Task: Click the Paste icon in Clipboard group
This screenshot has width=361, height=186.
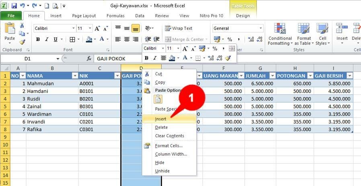Action: pos(10,31)
